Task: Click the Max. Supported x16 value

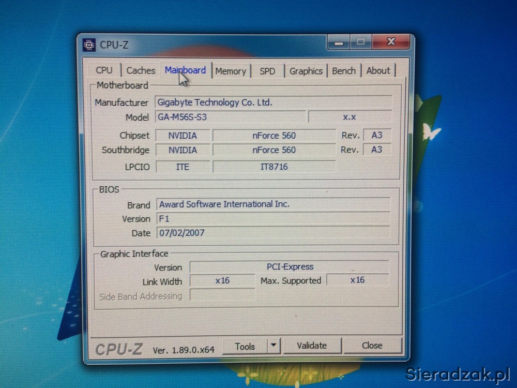Action: click(x=357, y=280)
